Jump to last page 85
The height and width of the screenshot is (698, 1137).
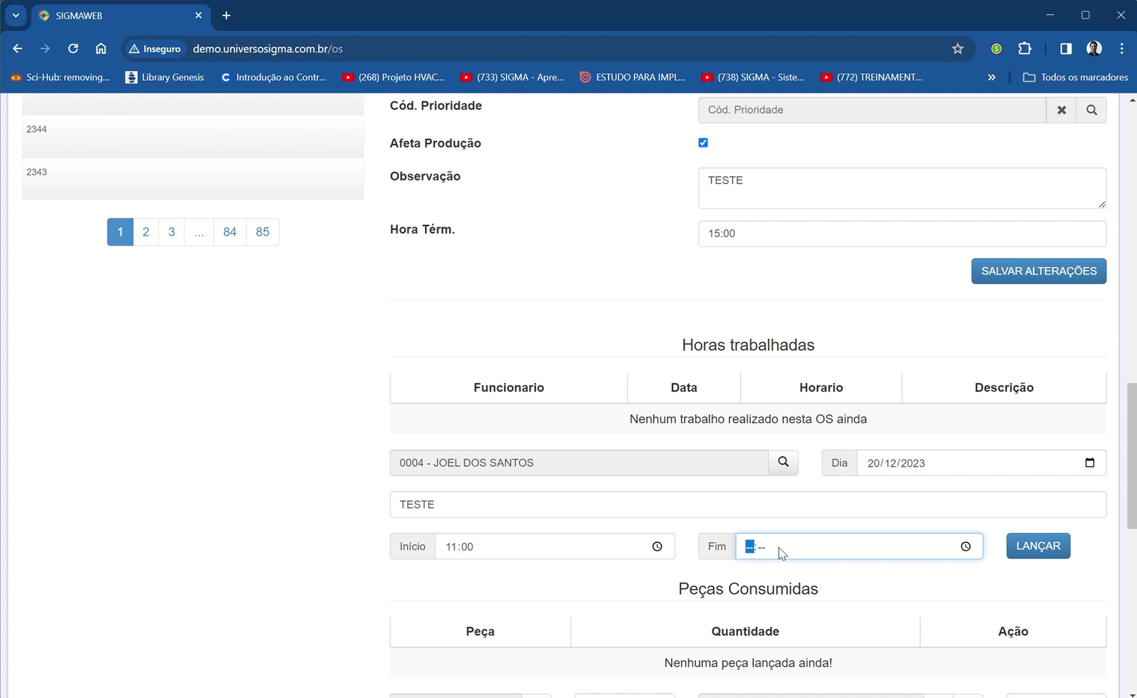tap(263, 232)
